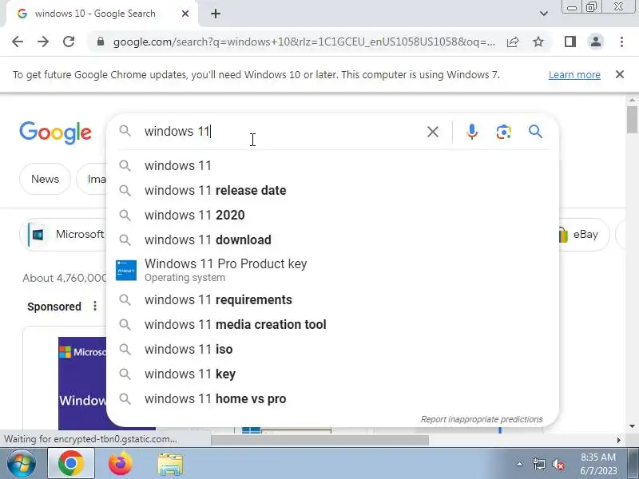Click Chrome icon in taskbar
This screenshot has height=479, width=639.
pyautogui.click(x=71, y=464)
